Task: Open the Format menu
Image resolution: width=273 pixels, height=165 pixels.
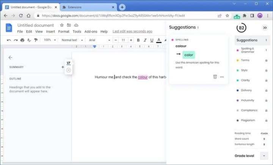Action: [64, 32]
